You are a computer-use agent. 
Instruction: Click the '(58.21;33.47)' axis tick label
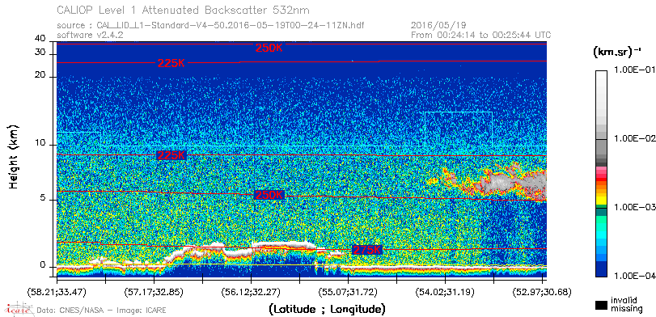tap(57, 291)
